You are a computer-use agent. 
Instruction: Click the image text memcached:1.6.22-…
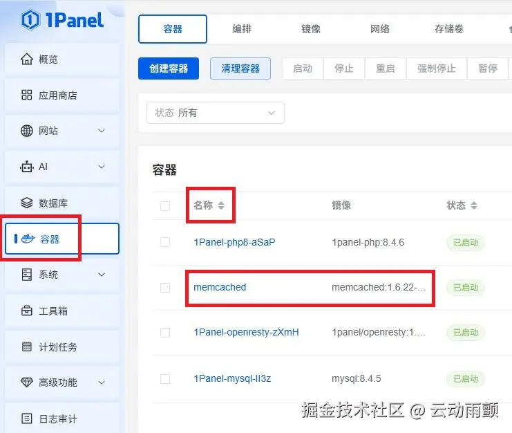(x=379, y=287)
